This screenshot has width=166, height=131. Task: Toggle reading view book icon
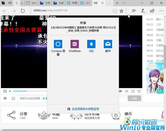point(115,11)
